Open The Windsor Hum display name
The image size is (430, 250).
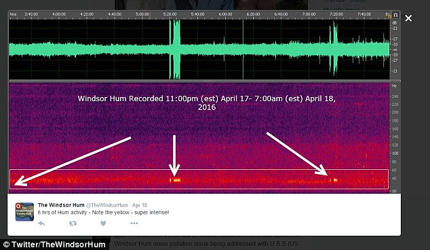pos(61,205)
